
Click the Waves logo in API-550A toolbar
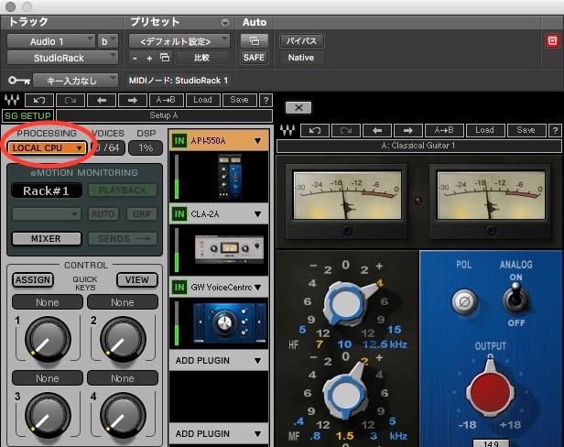point(287,130)
